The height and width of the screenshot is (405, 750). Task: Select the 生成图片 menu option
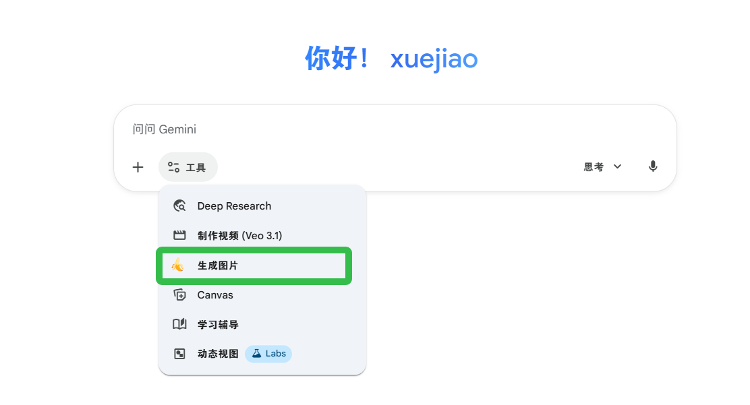click(x=218, y=266)
